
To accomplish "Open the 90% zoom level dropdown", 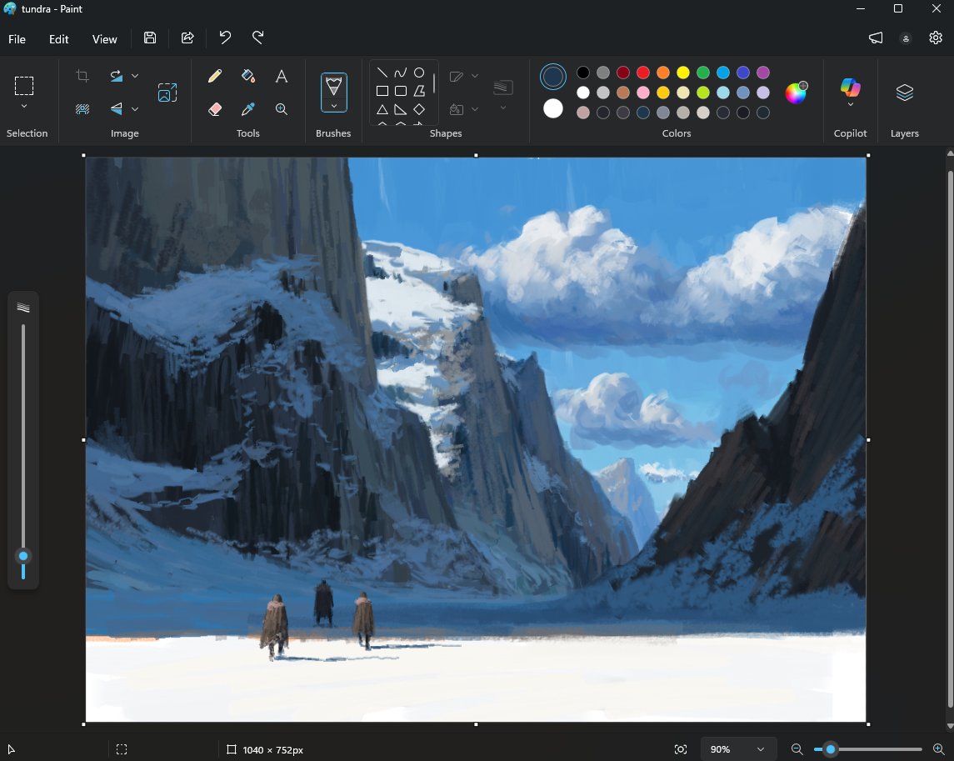I will coord(738,749).
